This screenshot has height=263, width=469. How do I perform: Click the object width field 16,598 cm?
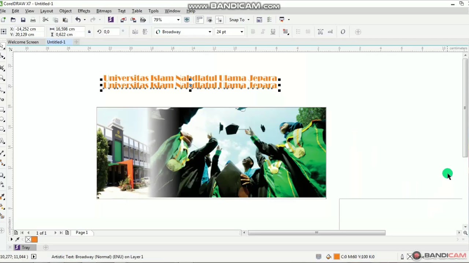click(x=70, y=29)
